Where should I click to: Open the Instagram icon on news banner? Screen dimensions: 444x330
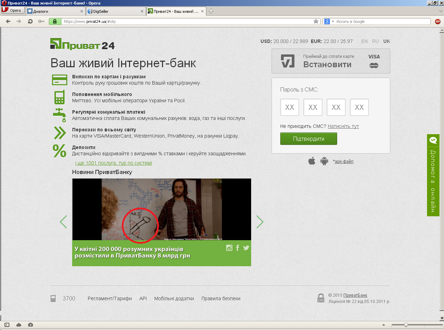point(229,248)
